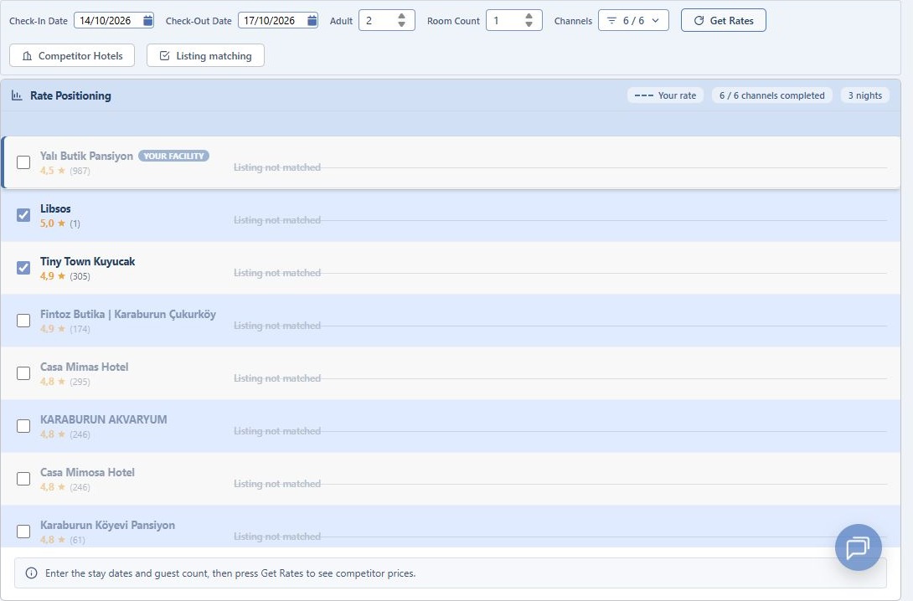Focus the Adult number input
Image resolution: width=913 pixels, height=601 pixels.
click(x=387, y=20)
